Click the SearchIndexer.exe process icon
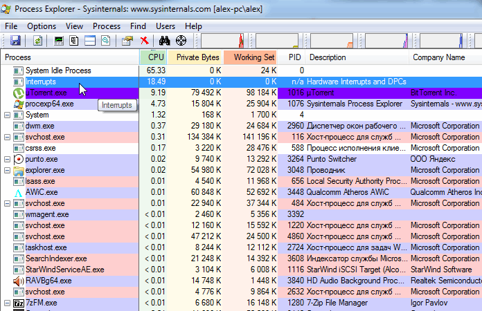This screenshot has height=311, width=482. [x=19, y=258]
